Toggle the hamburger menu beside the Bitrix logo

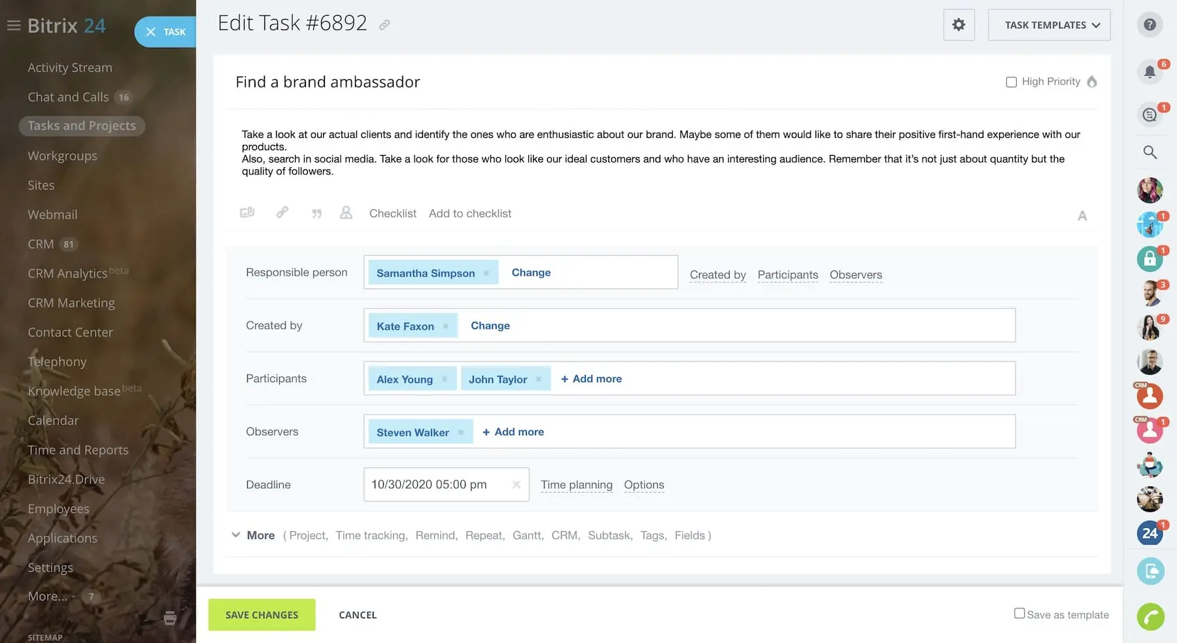(14, 25)
